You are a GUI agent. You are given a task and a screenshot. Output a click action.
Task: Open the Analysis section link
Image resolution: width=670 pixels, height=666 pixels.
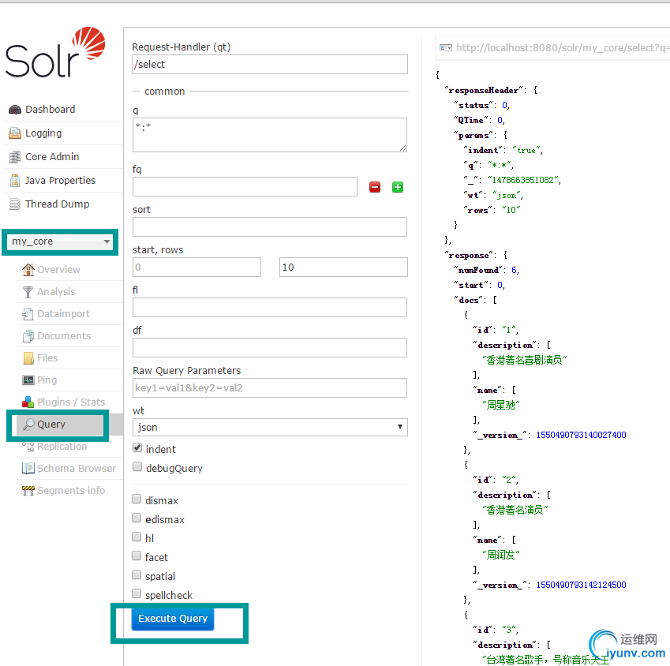coord(56,292)
